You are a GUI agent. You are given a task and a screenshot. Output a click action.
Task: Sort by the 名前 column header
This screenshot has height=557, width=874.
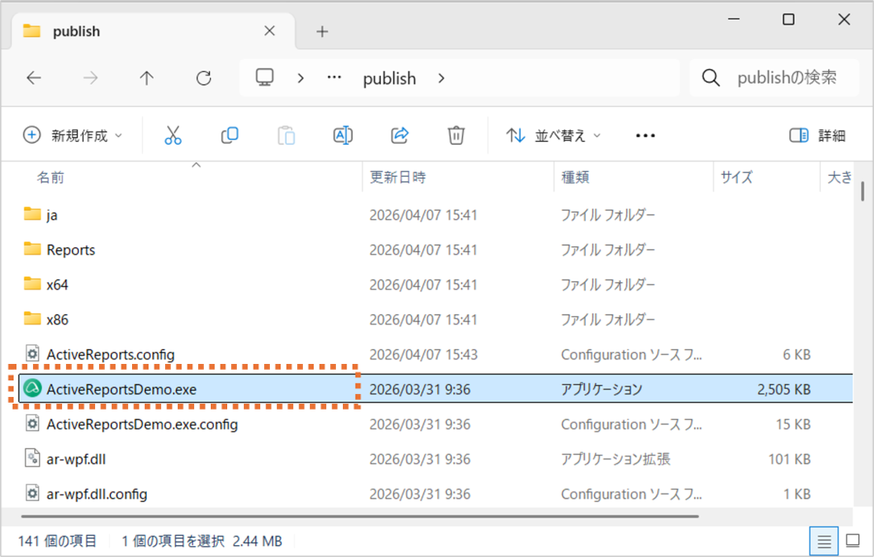(50, 178)
